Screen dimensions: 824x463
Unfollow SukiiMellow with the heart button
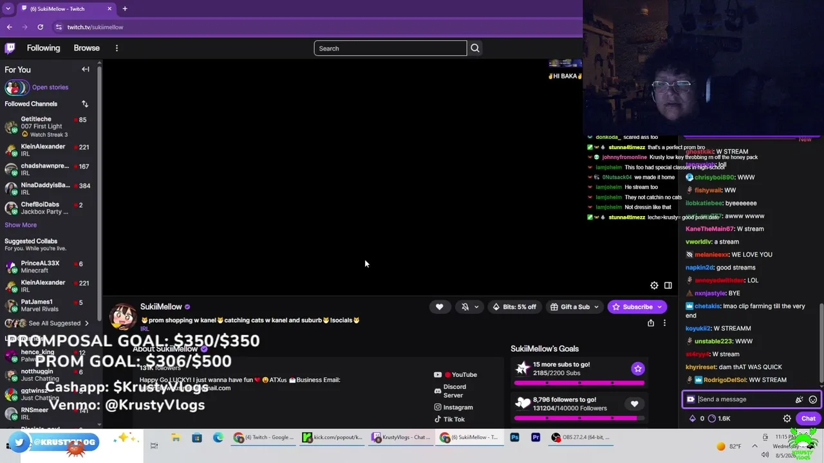(x=440, y=307)
